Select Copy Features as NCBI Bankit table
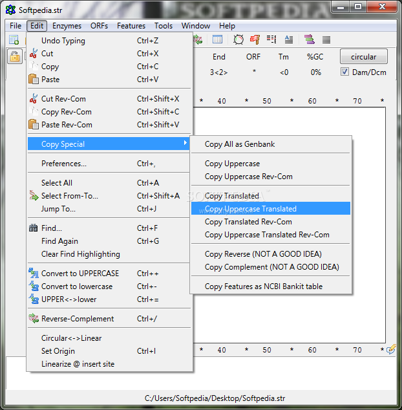This screenshot has width=402, height=410. tap(271, 286)
